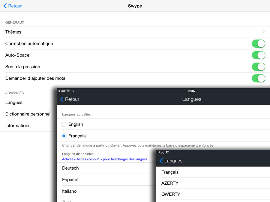The height and width of the screenshot is (202, 270).
Task: Toggle Correction automatique switch
Action: (259, 44)
